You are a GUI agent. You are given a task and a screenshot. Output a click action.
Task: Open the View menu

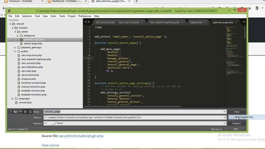click(45, 16)
